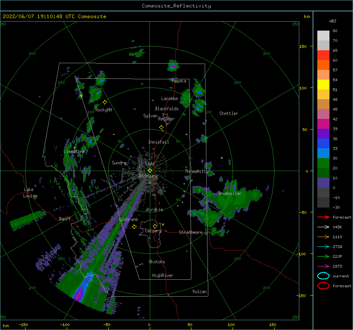
Task: Click the Composite_Reflectivity title text
Action: click(176, 6)
